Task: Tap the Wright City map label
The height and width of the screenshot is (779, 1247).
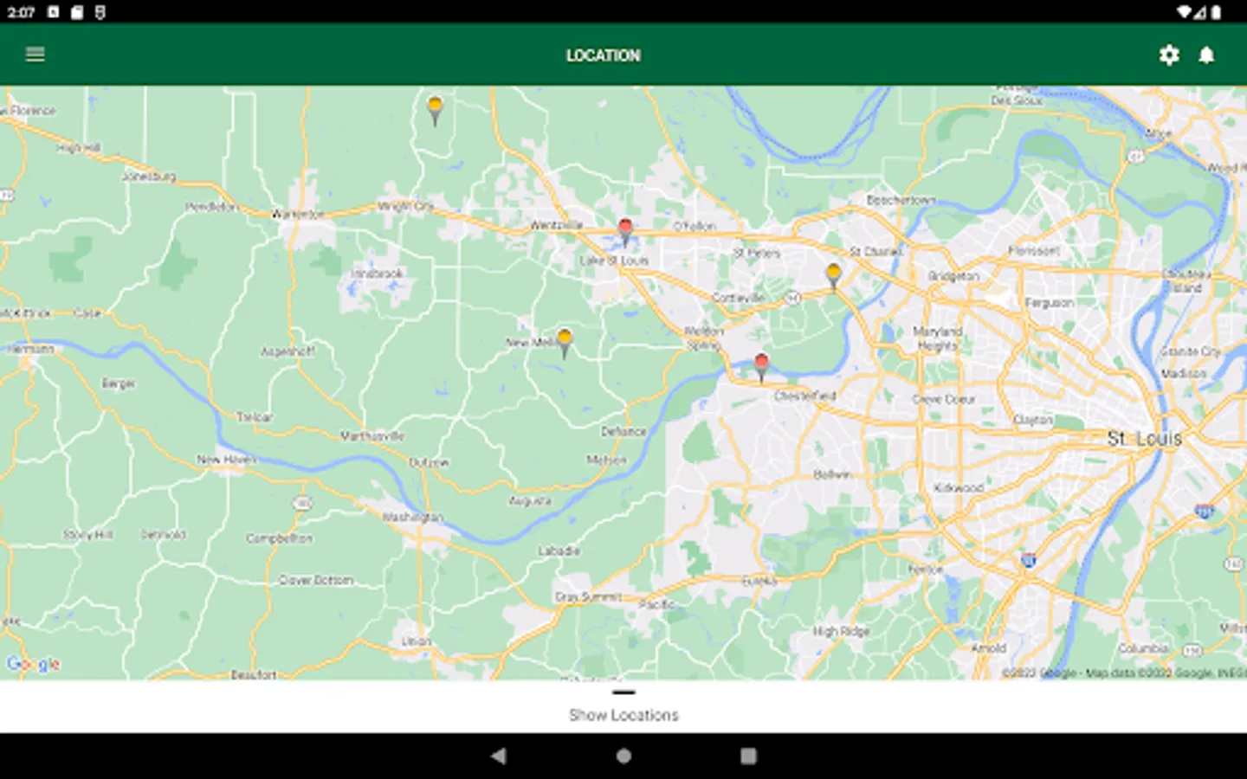Action: (x=405, y=206)
